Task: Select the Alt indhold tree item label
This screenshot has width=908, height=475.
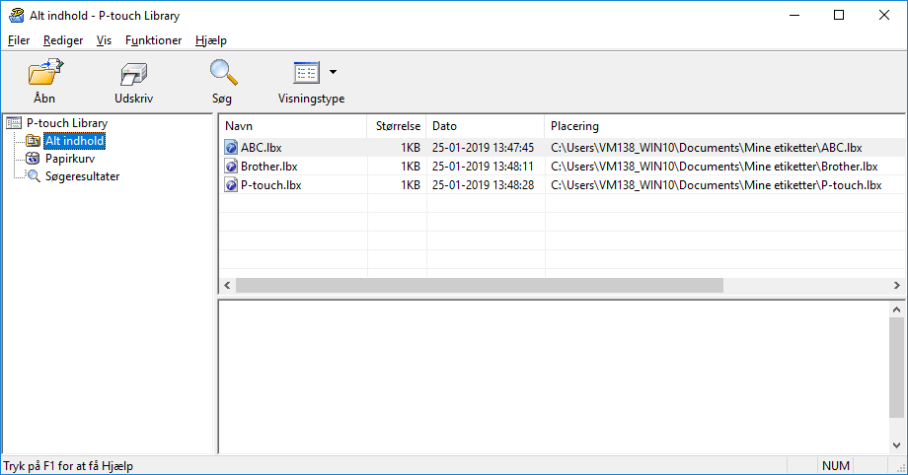Action: [75, 141]
